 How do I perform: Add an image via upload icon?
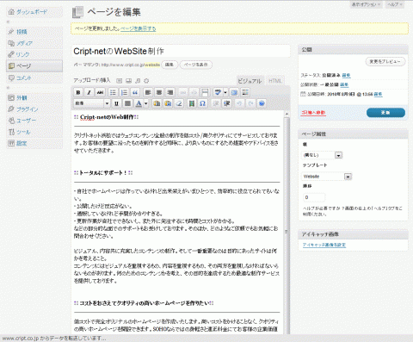click(120, 81)
